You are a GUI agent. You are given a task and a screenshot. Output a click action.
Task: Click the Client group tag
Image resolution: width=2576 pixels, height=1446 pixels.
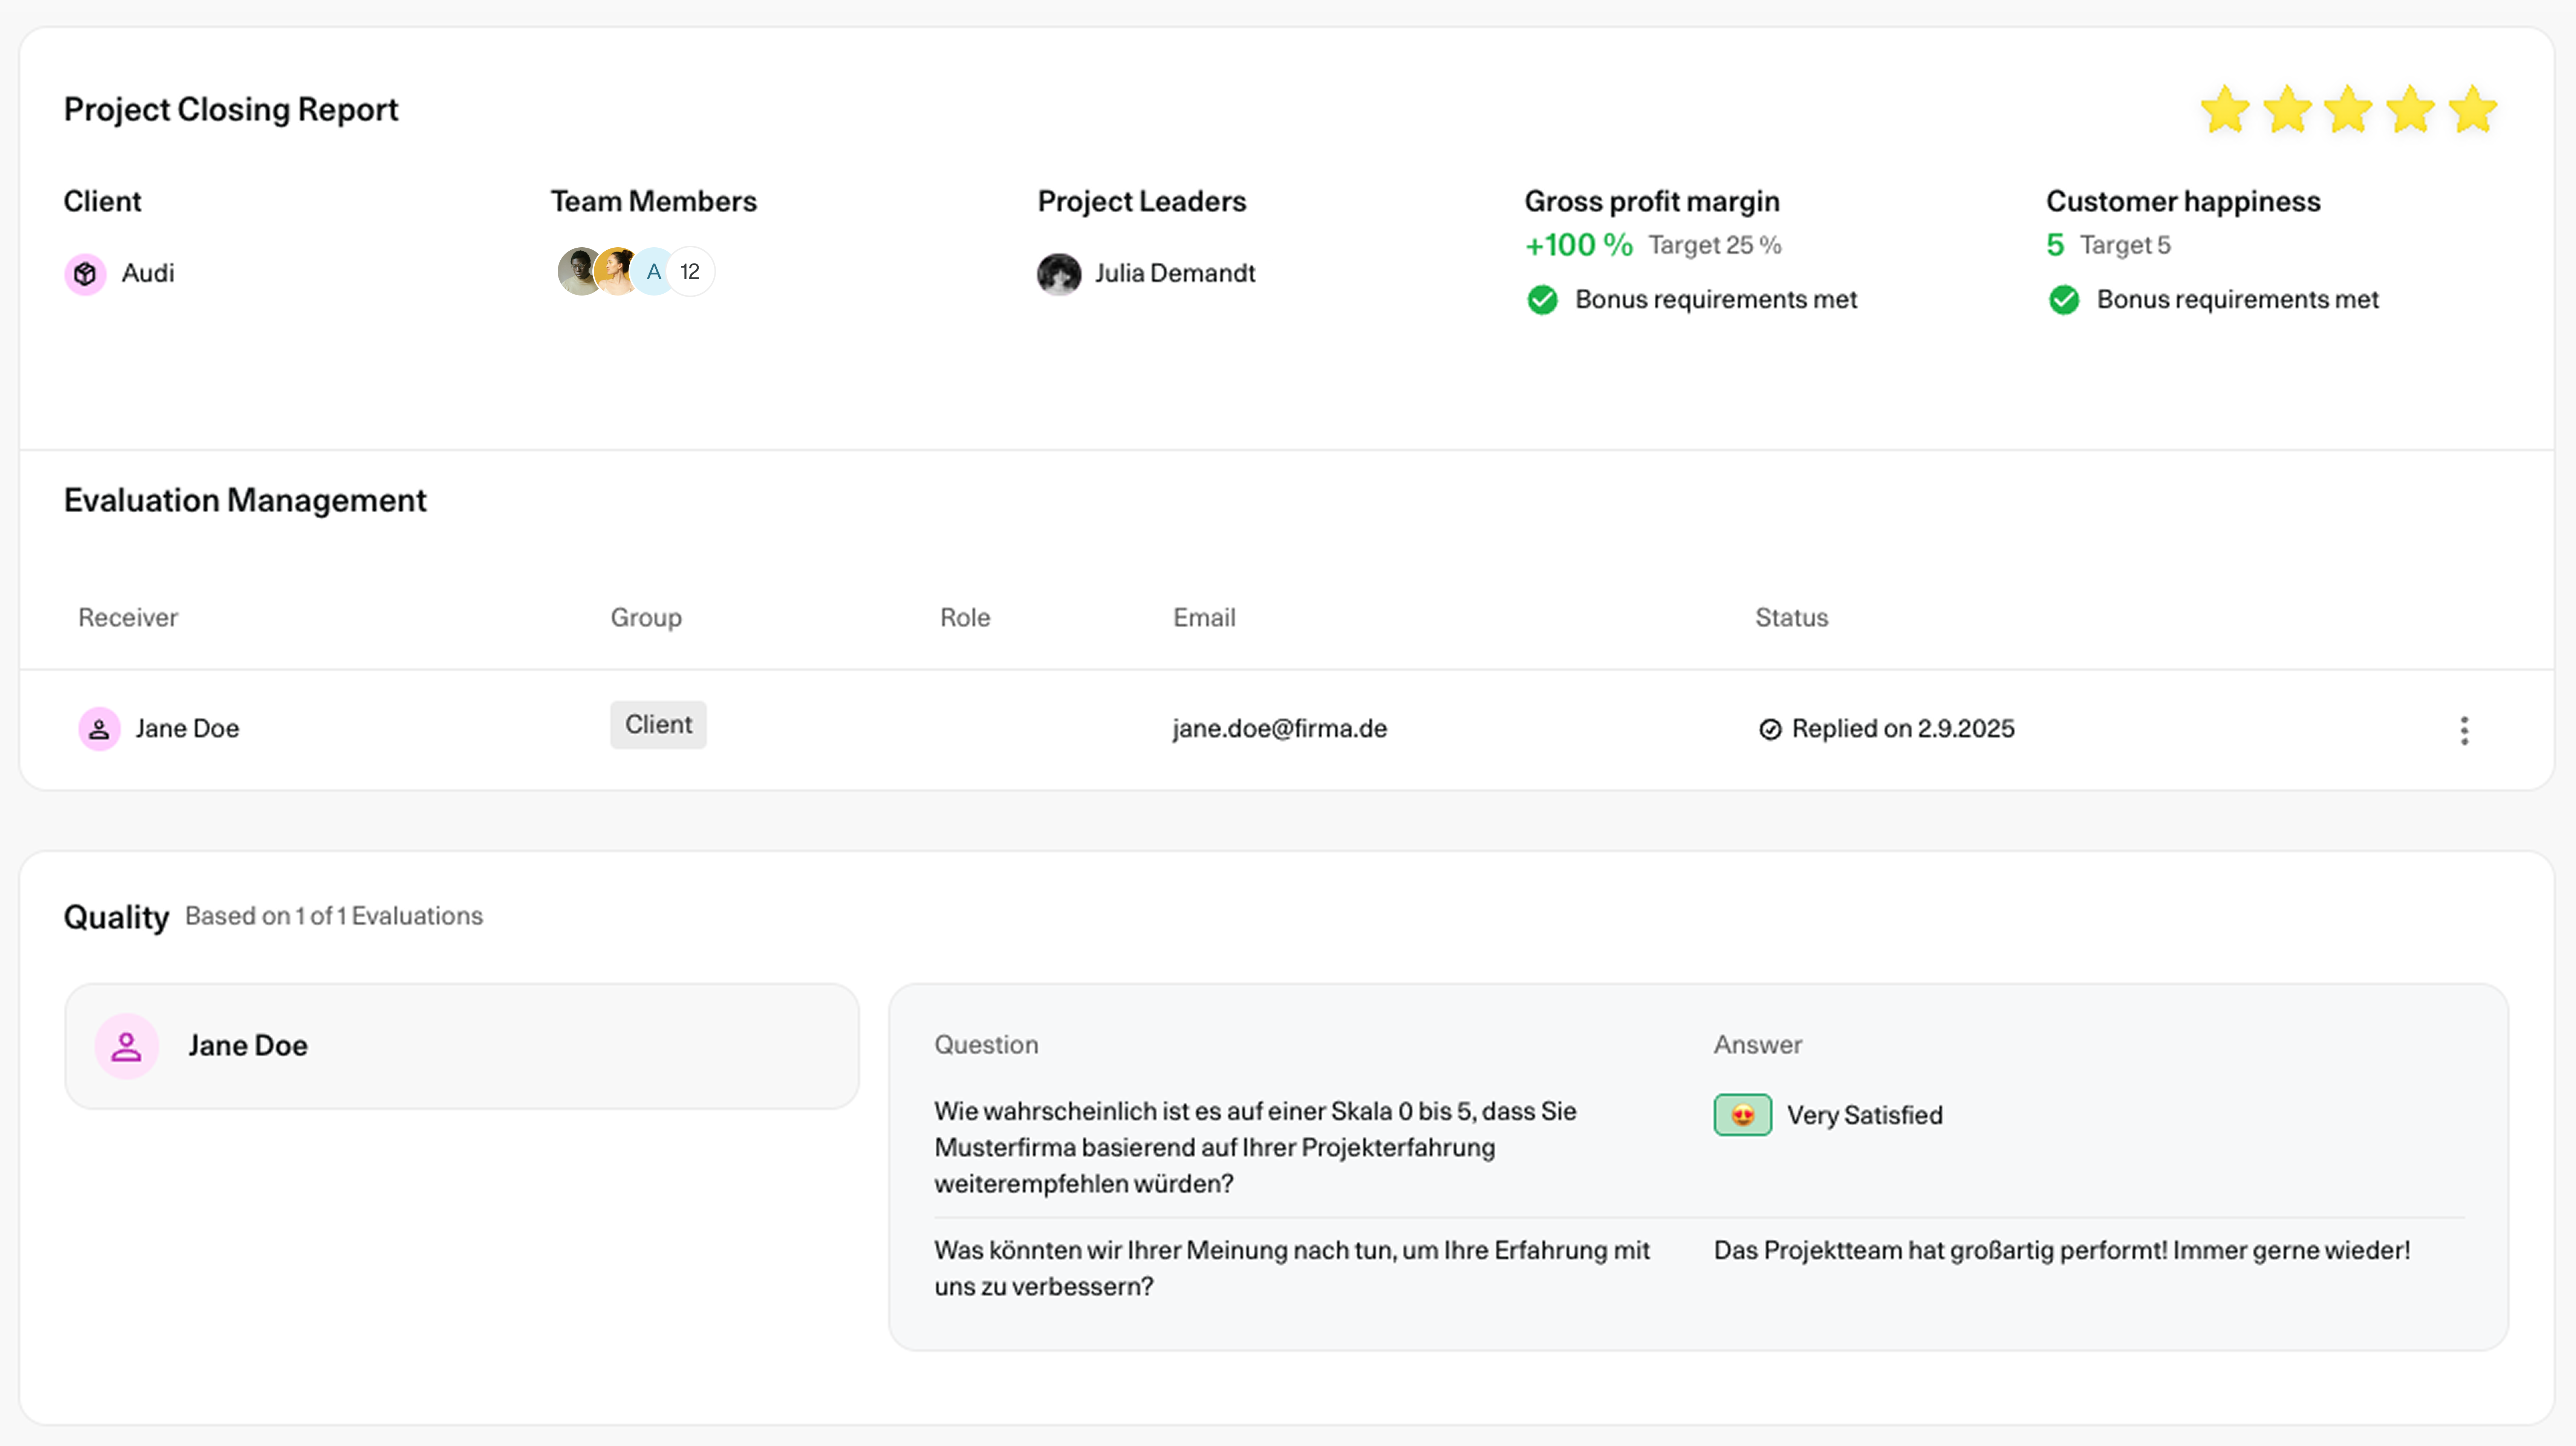click(658, 725)
